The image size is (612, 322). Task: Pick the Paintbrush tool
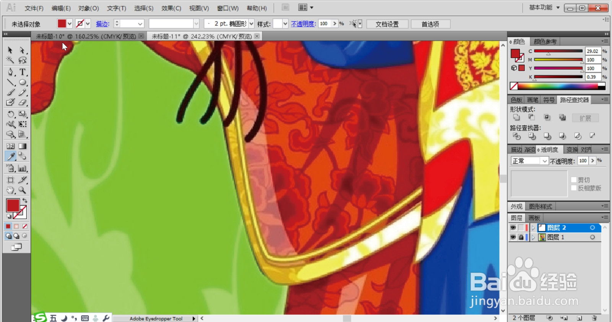10,92
